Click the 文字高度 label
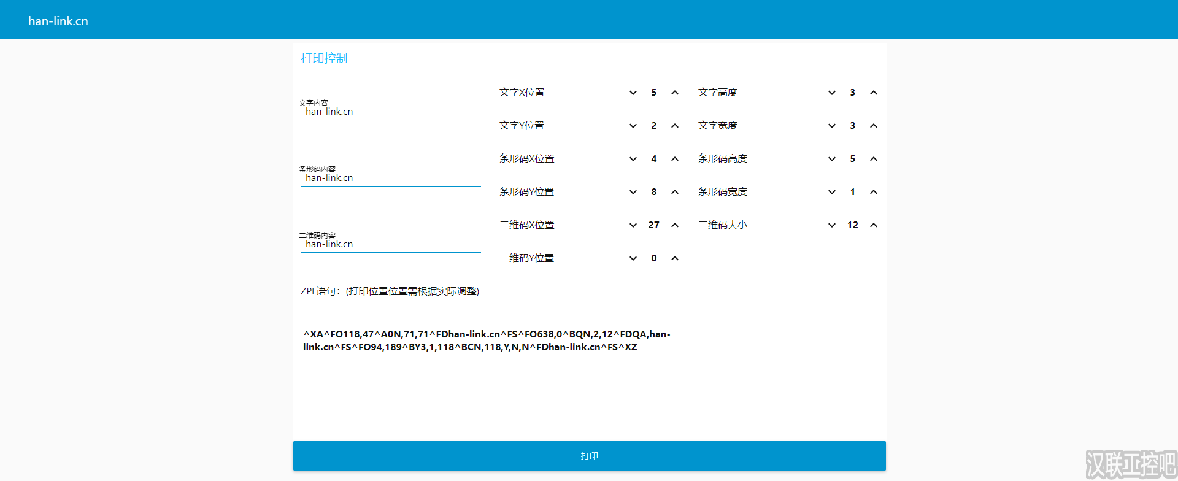 pos(718,93)
